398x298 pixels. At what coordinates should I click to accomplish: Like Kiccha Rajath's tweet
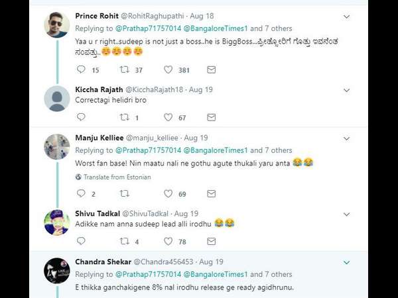[168, 117]
